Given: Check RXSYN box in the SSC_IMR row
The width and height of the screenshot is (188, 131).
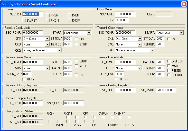Looking at the screenshot, I should pyautogui.click(x=68, y=117).
